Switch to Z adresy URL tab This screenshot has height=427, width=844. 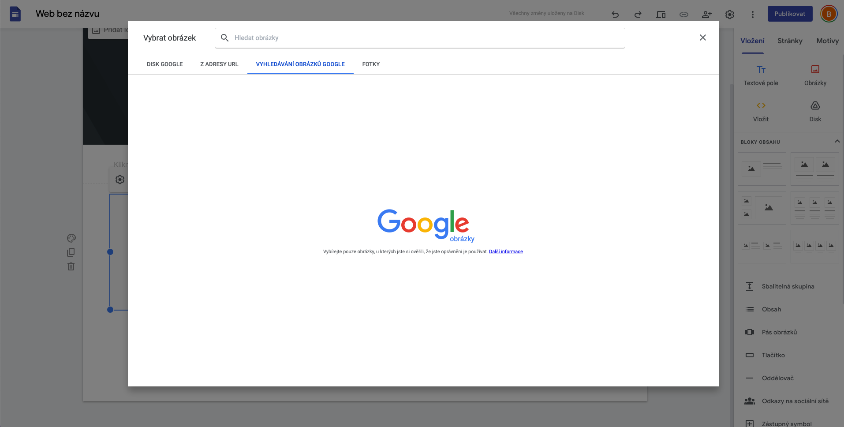click(x=219, y=64)
